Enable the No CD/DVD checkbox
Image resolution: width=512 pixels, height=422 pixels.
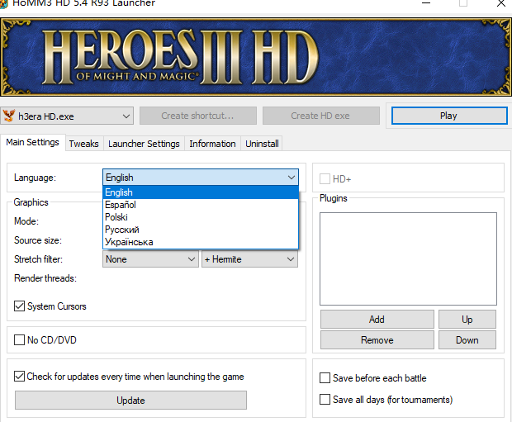[19, 340]
